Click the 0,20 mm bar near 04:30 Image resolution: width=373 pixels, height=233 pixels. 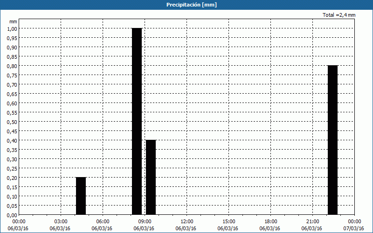coord(81,196)
